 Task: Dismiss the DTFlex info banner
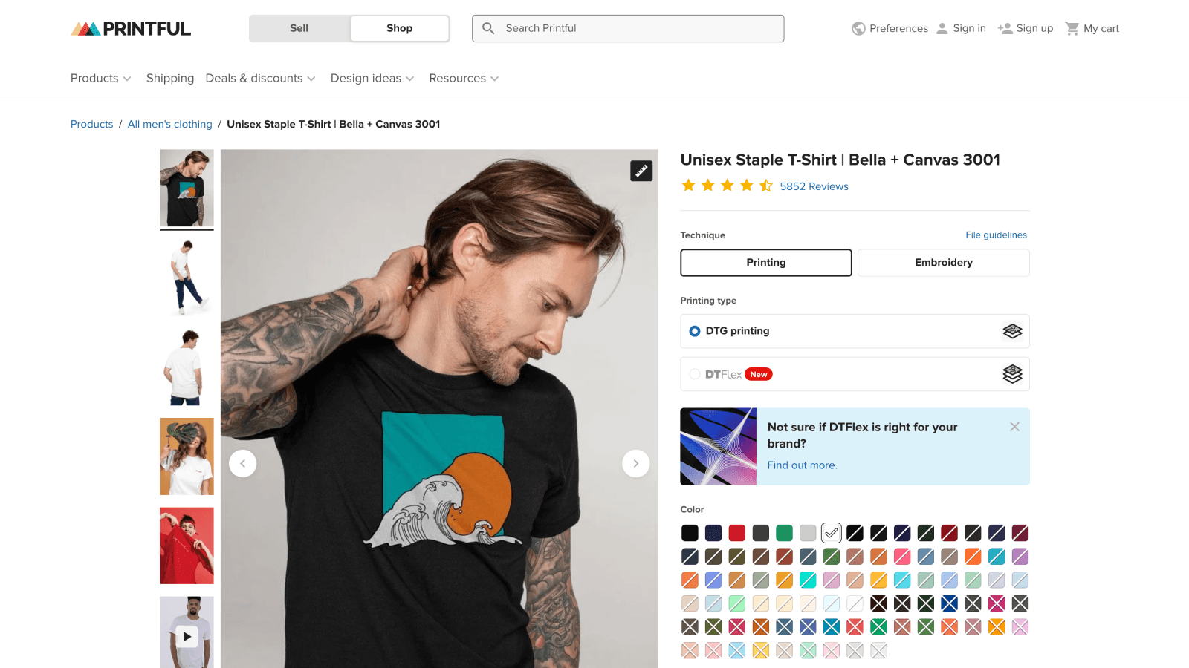point(1014,427)
